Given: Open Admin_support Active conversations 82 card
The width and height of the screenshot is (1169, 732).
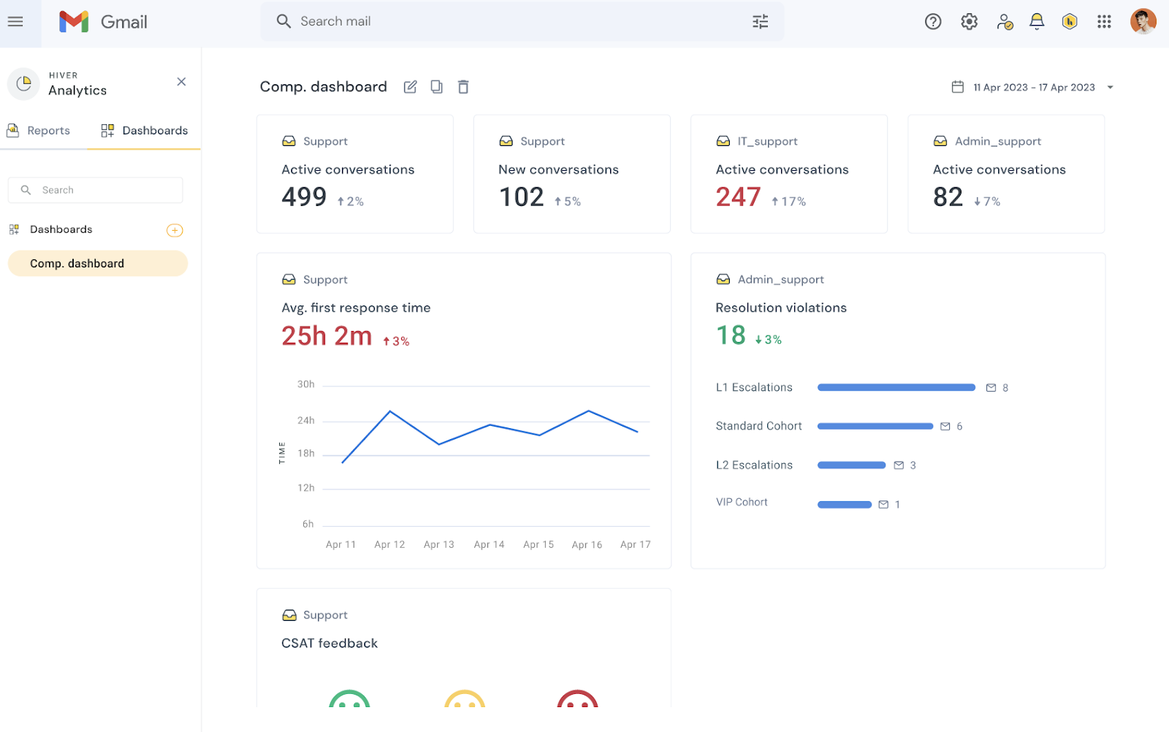Looking at the screenshot, I should click(1006, 174).
